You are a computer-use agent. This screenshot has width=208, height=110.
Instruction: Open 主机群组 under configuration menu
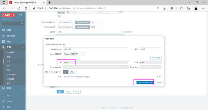point(10,52)
